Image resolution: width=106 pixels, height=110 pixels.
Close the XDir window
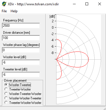pyautogui.click(x=100, y=4)
